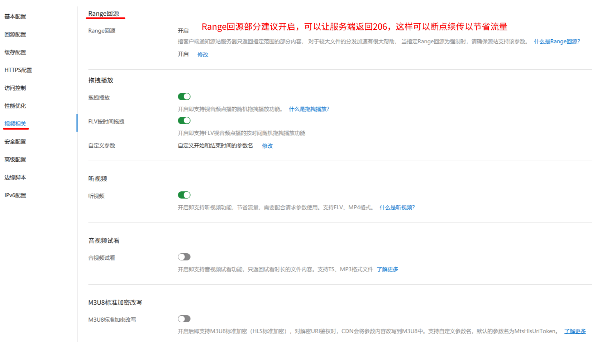Toggle the 听视频 switch off
The width and height of the screenshot is (592, 342).
click(x=184, y=195)
